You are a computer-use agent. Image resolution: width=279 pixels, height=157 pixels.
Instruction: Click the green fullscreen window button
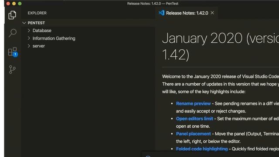click(x=20, y=3)
